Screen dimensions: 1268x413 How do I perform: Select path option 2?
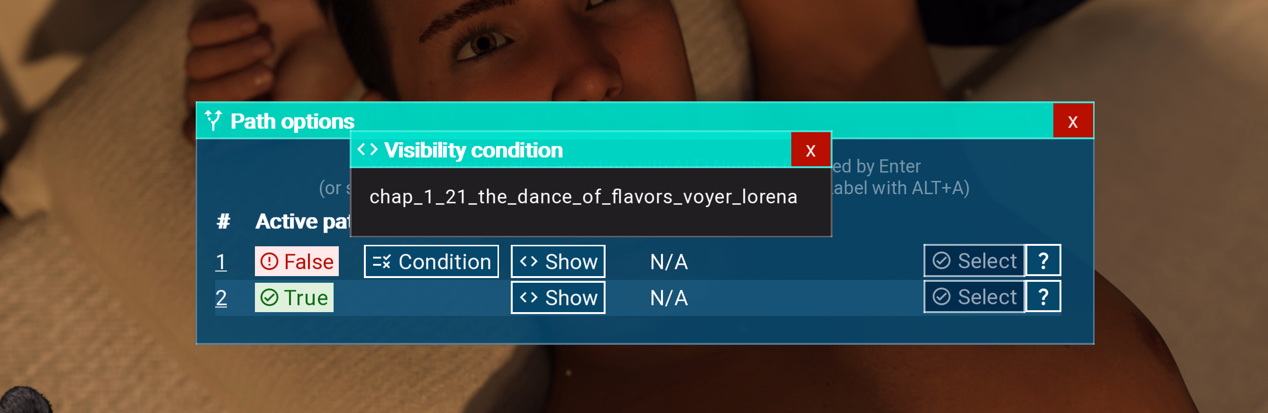tap(974, 297)
